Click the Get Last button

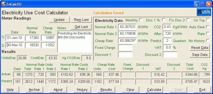pos(81,27)
